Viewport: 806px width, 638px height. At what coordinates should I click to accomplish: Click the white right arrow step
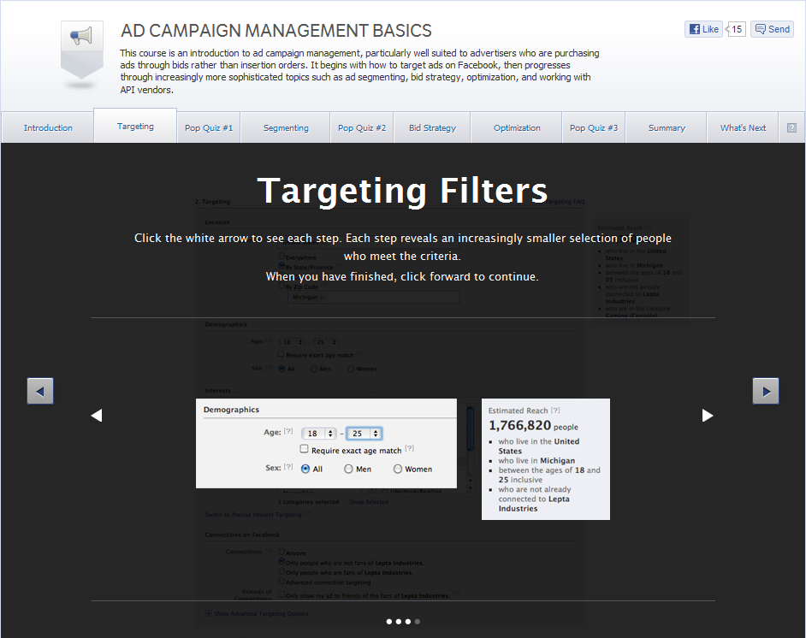click(x=708, y=415)
